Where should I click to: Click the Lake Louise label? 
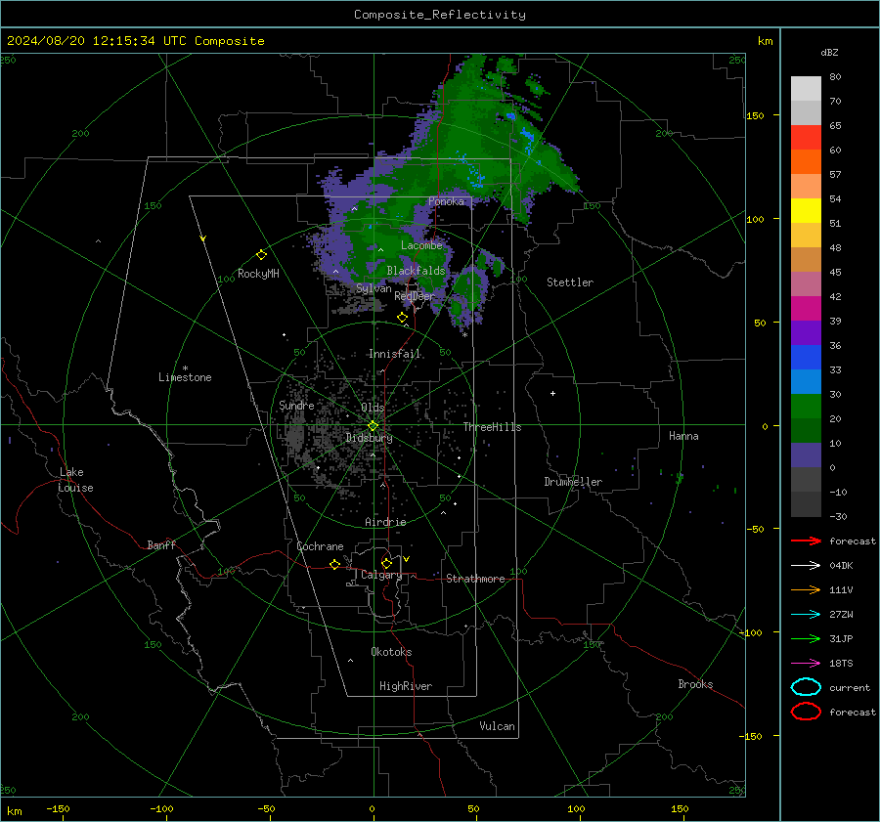click(75, 480)
